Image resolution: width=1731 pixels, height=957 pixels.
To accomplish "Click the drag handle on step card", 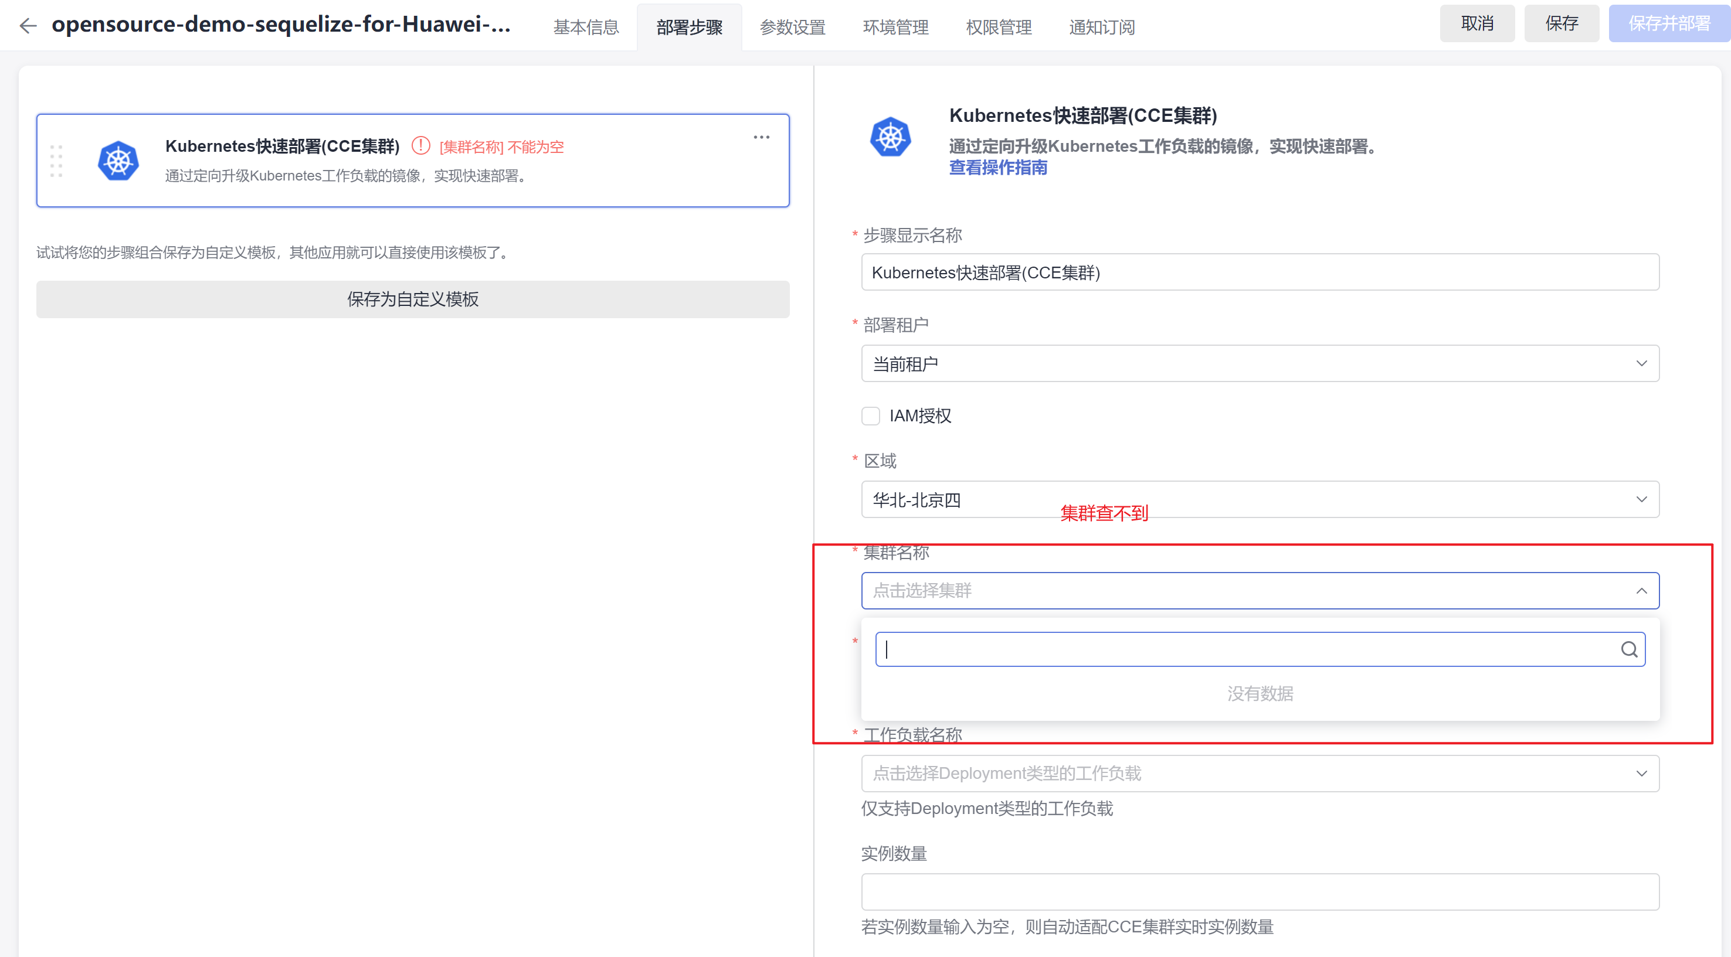I will click(x=56, y=161).
